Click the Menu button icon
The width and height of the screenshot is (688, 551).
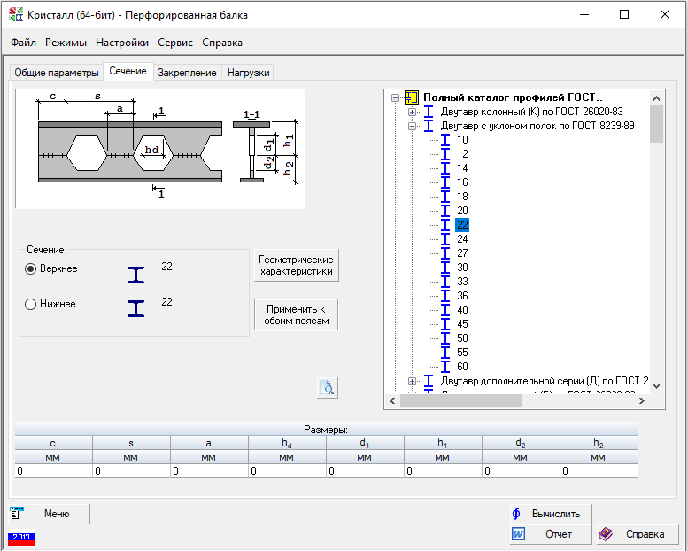click(17, 513)
